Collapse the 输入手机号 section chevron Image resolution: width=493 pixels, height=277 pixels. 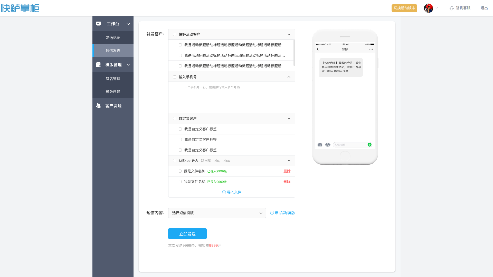289,77
